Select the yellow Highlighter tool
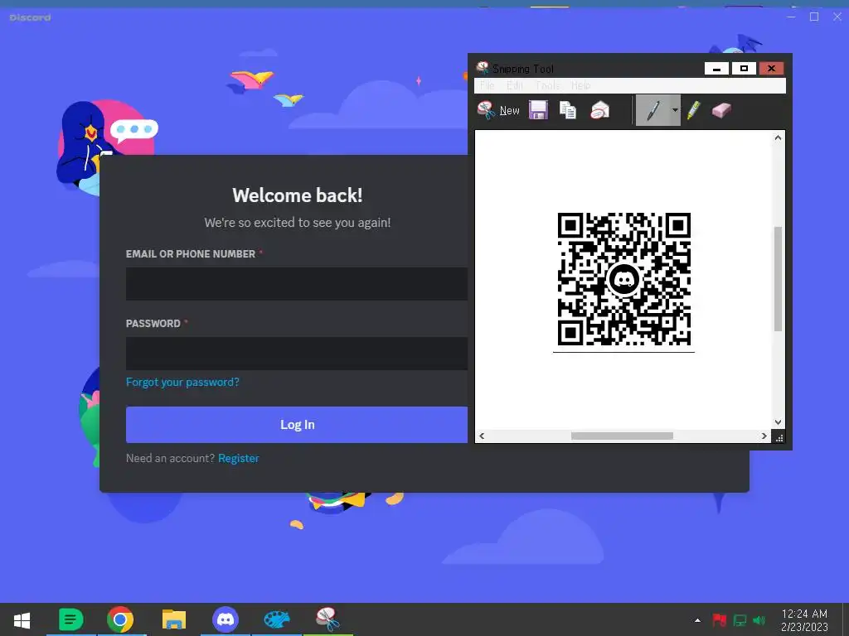 (694, 110)
